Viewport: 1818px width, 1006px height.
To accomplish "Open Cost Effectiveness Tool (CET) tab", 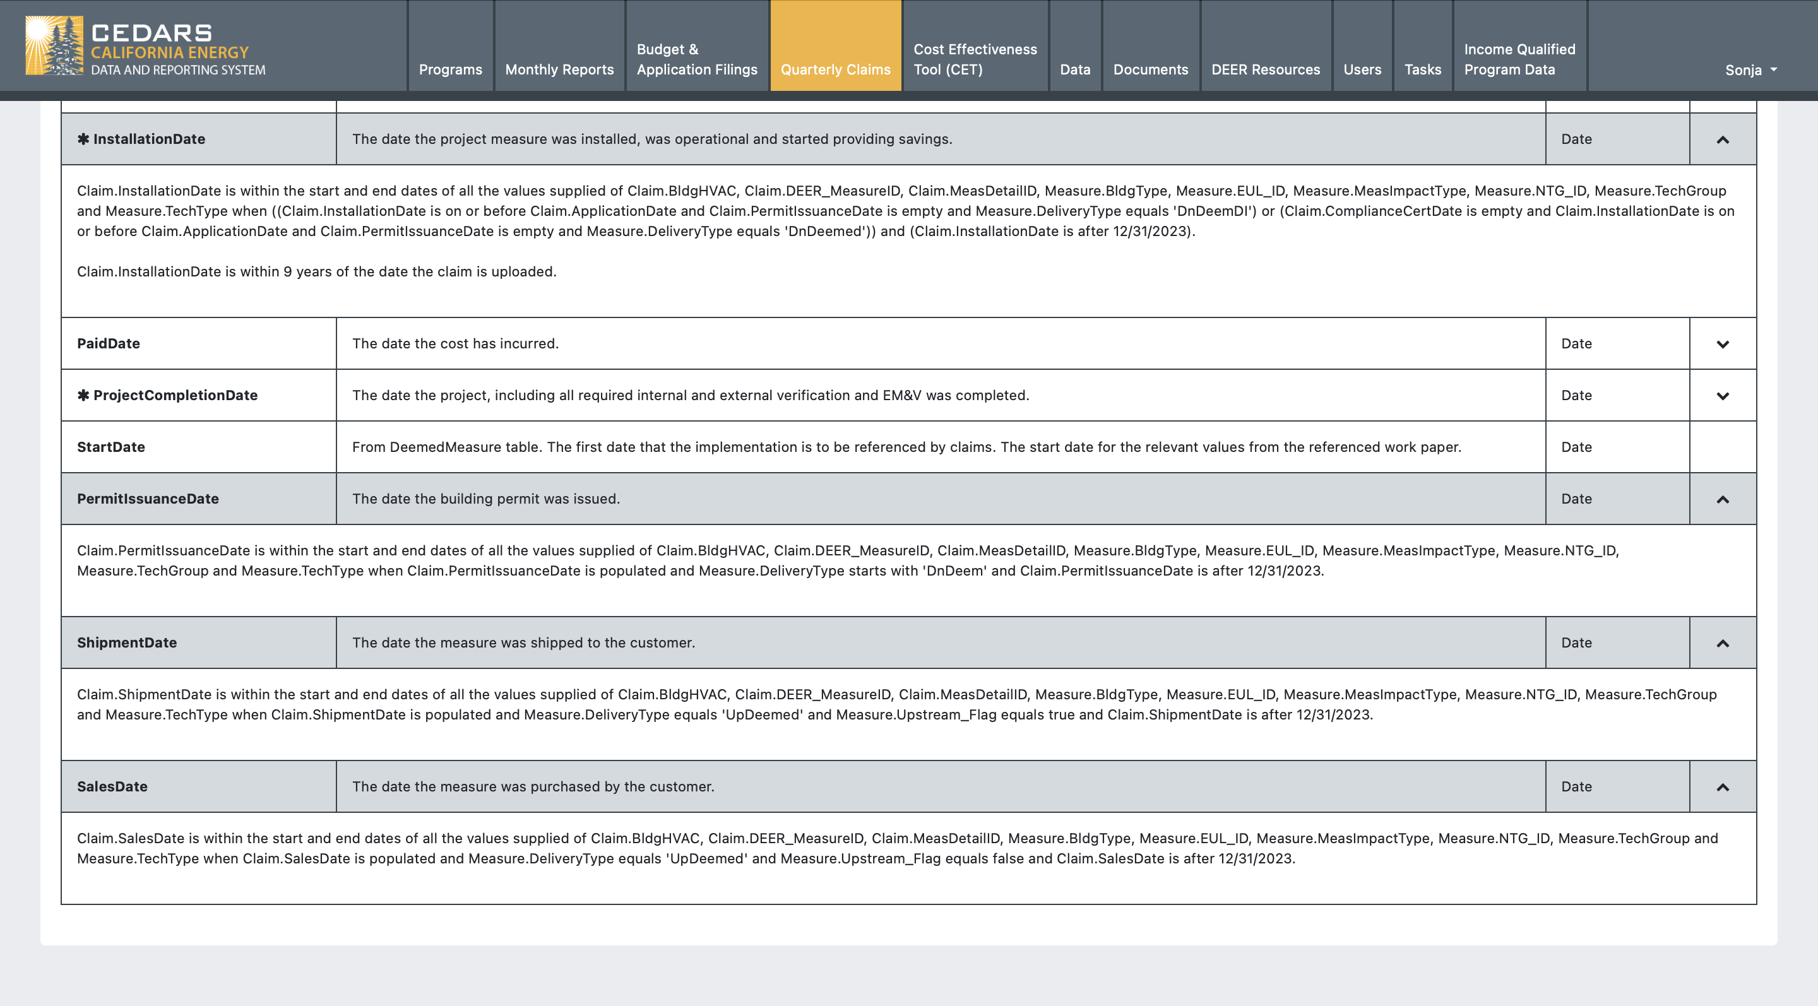I will (975, 59).
